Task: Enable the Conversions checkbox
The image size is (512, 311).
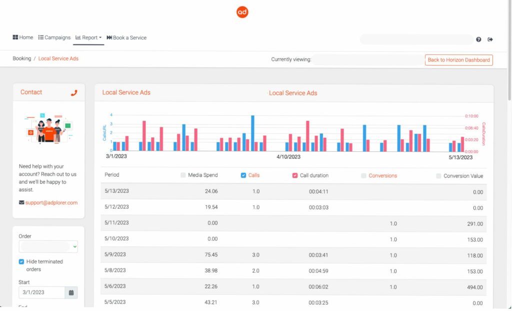Action: pyautogui.click(x=363, y=175)
